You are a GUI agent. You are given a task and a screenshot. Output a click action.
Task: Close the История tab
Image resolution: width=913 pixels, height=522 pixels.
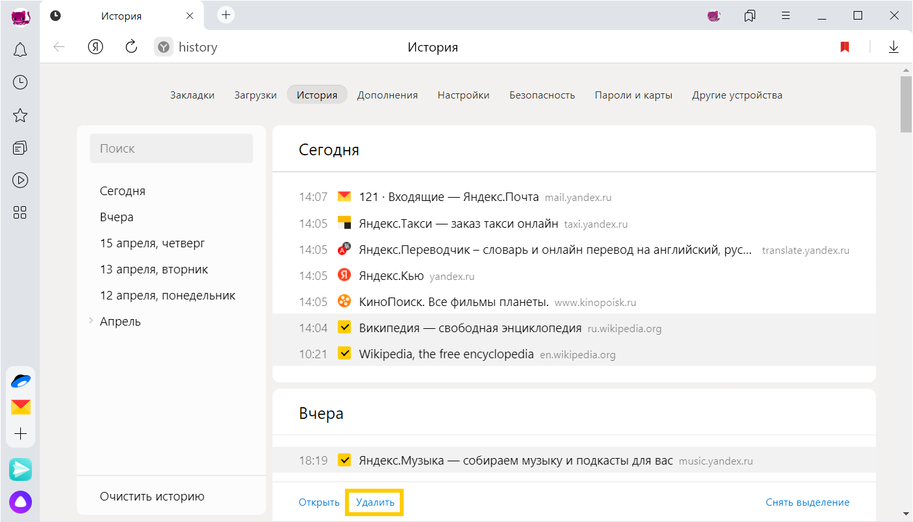point(190,16)
